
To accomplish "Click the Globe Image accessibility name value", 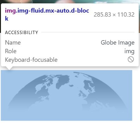I will click(x=118, y=43).
